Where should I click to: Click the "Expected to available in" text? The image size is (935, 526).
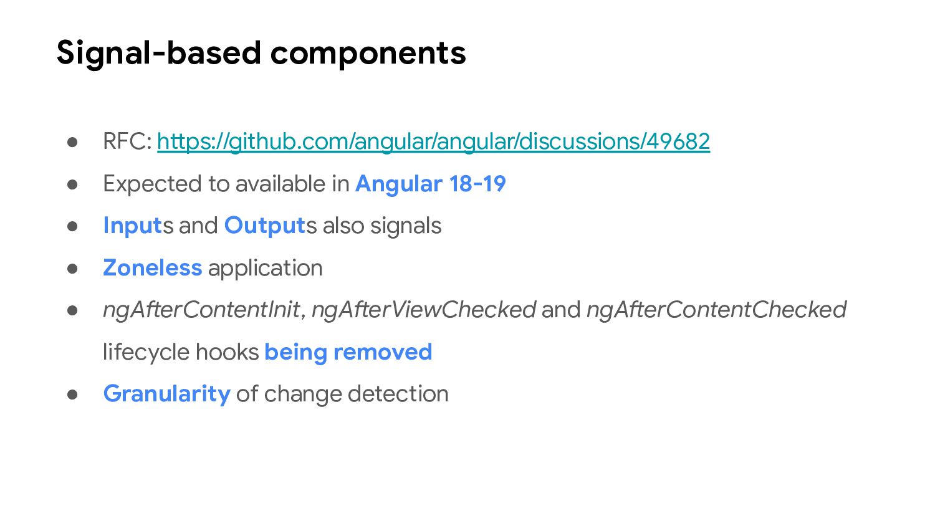(x=226, y=184)
